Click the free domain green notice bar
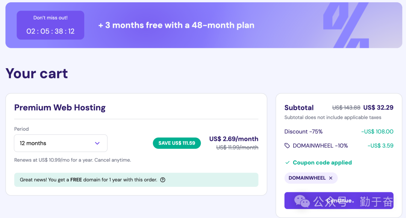This screenshot has height=218, width=406. (x=136, y=180)
